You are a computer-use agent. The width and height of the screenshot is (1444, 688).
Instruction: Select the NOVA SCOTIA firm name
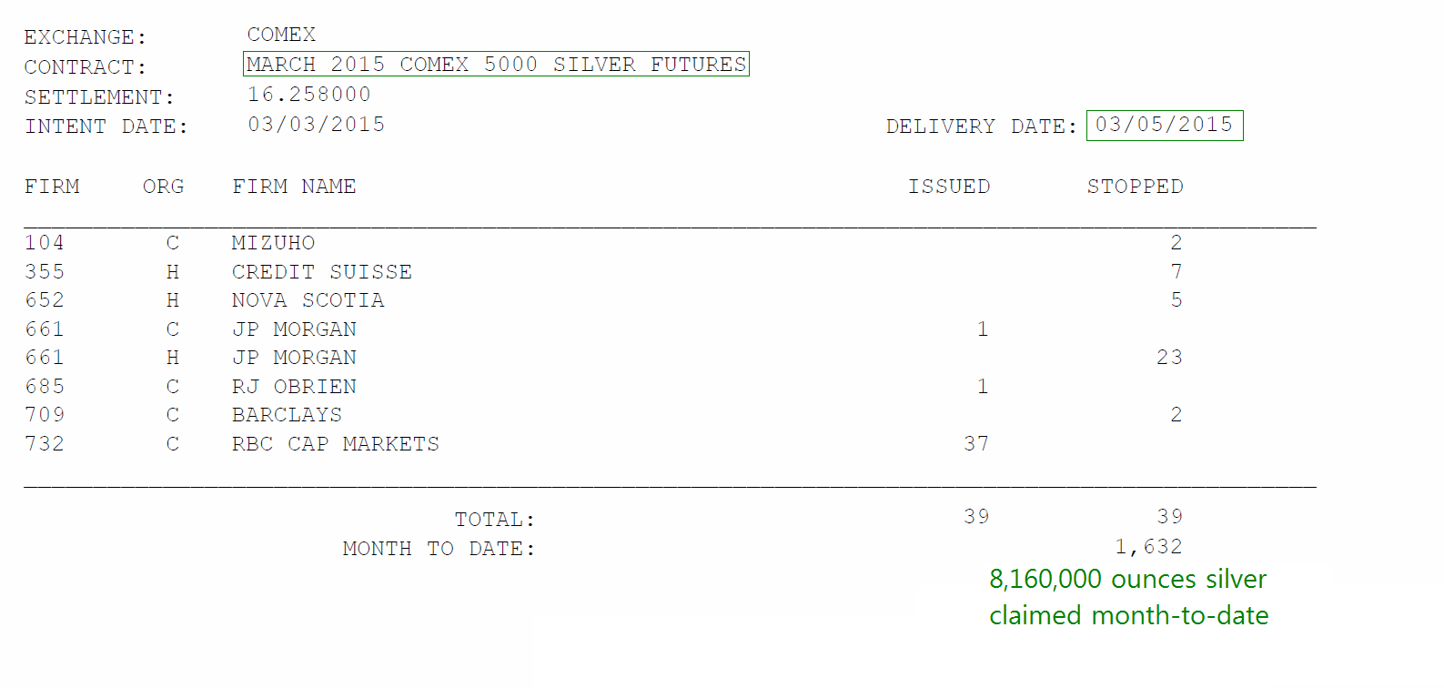(x=308, y=300)
